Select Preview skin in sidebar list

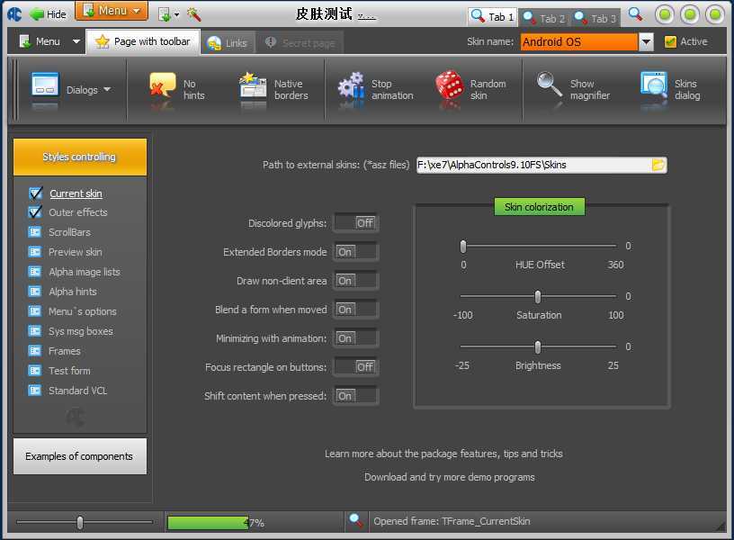[75, 252]
